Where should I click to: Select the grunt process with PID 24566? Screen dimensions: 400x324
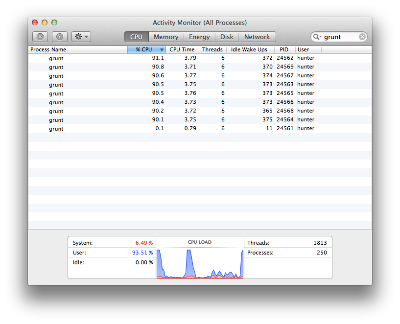(200, 102)
